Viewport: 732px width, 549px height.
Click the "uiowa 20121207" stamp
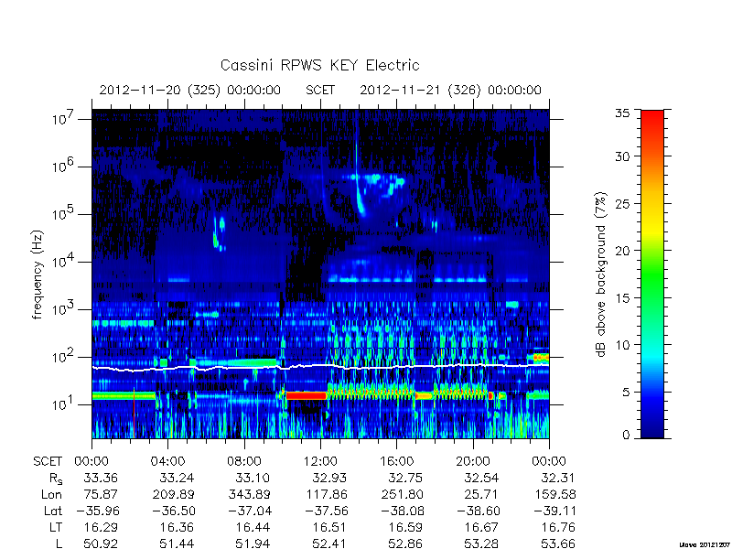pos(705,544)
